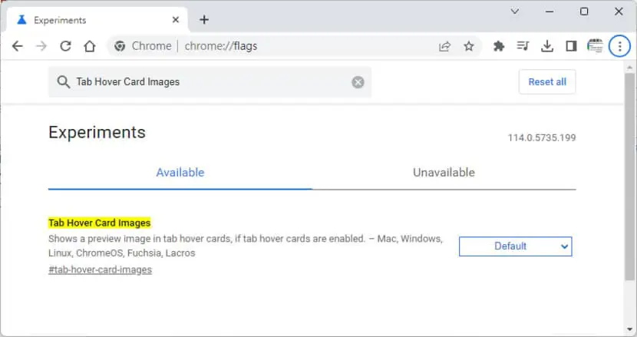Viewport: 637px width, 337px height.
Task: Bookmark this tab with the star
Action: click(x=469, y=46)
